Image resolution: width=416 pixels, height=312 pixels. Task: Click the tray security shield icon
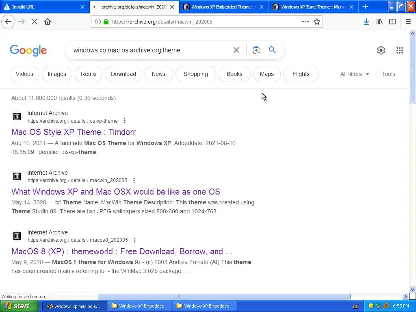(371, 306)
